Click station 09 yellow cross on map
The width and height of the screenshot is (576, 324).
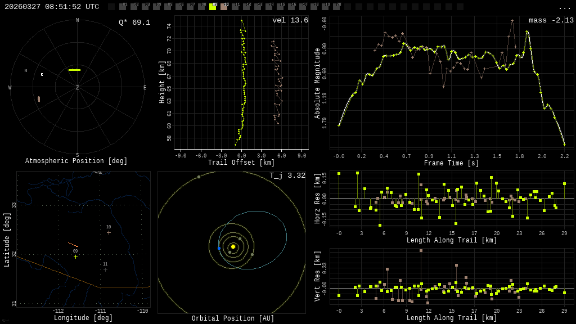75,256
